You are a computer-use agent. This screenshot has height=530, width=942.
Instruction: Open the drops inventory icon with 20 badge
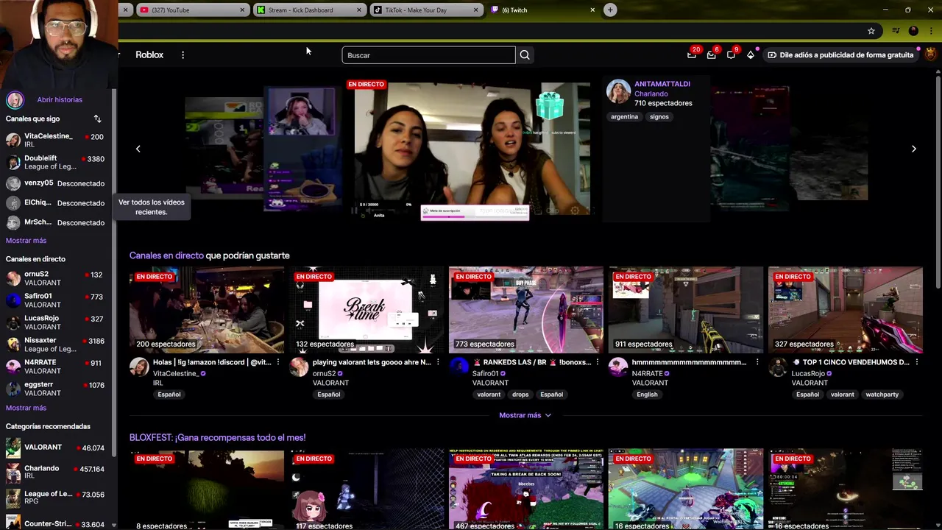pos(692,54)
